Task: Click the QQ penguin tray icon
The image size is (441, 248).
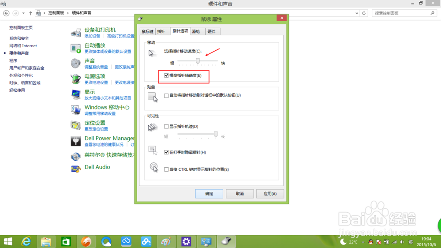Action: pos(371,242)
